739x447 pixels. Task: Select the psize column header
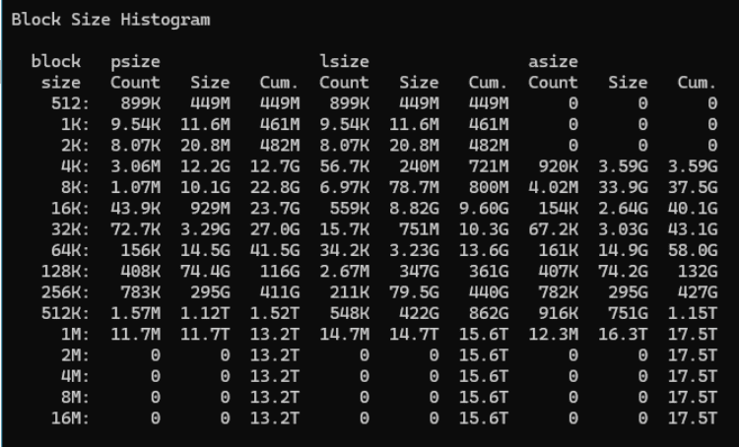pyautogui.click(x=135, y=62)
